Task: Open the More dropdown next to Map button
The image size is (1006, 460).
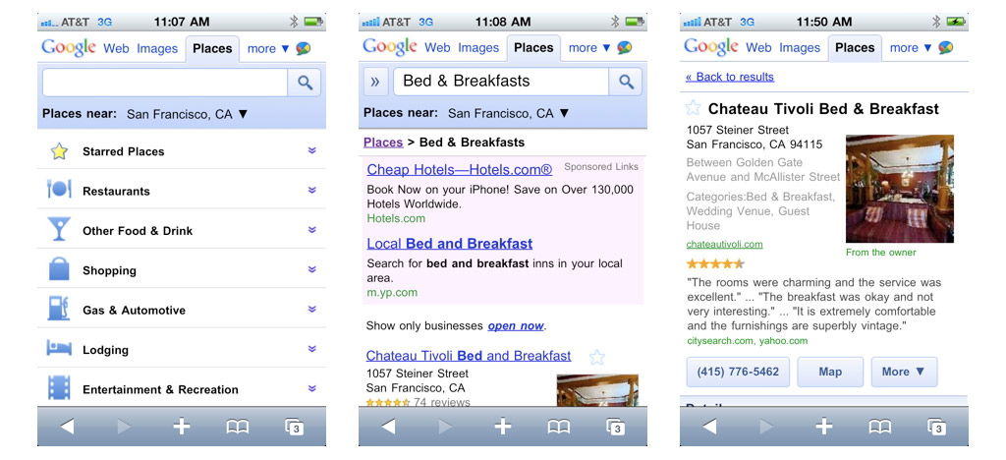Action: click(x=903, y=372)
